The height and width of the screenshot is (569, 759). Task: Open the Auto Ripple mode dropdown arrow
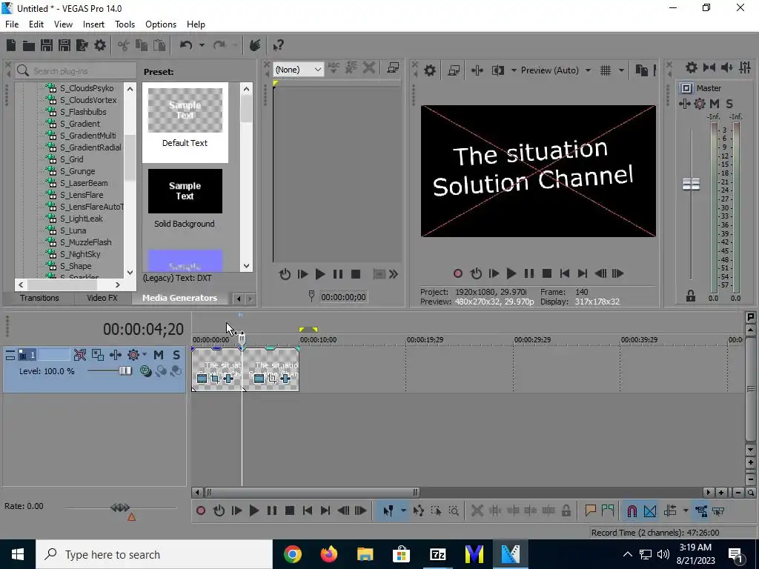[686, 511]
